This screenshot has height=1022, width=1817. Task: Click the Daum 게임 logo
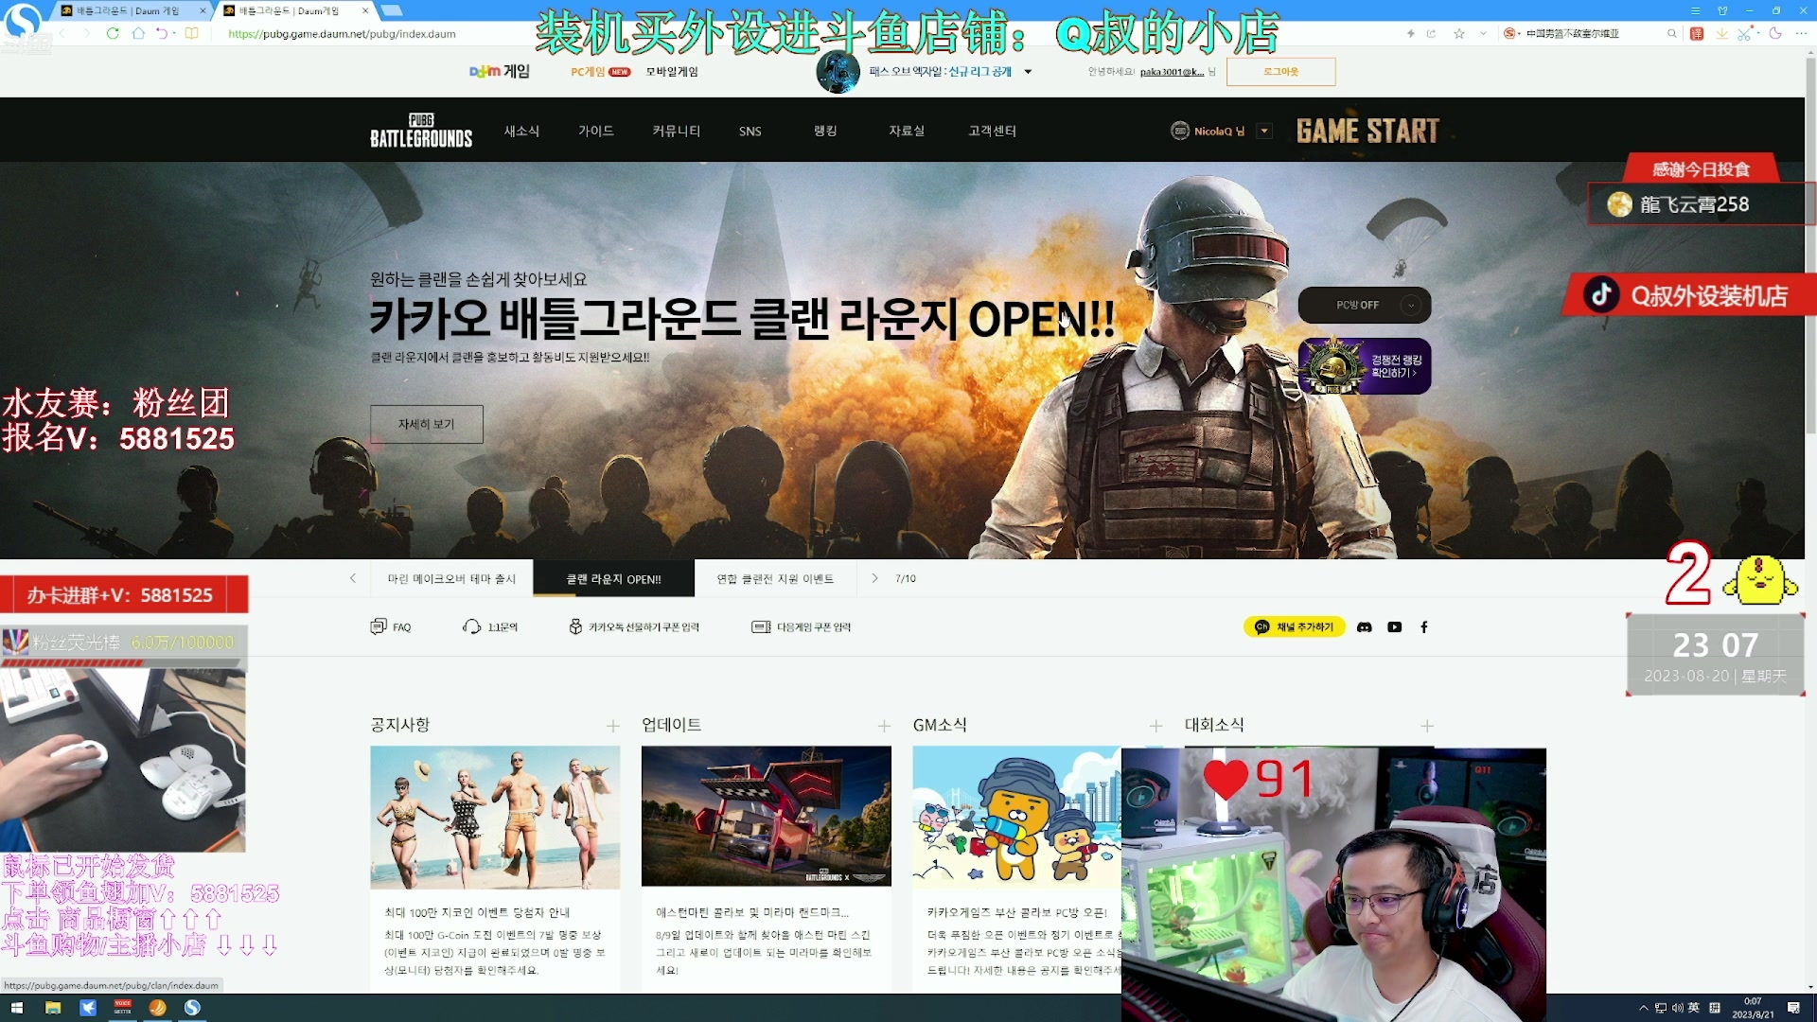(x=500, y=71)
